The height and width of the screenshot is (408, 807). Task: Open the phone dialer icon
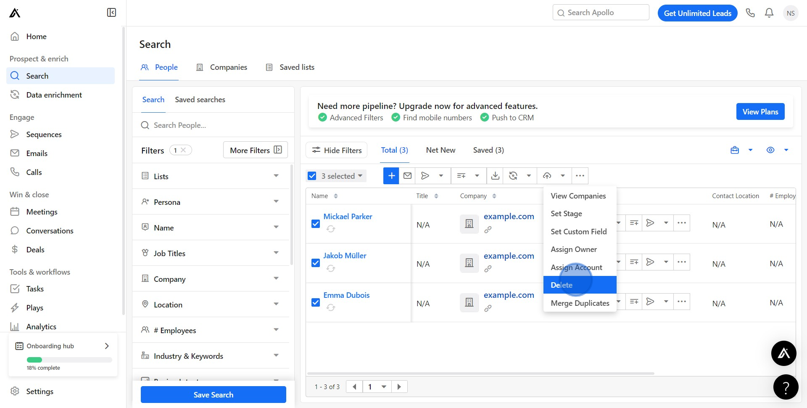(x=750, y=13)
